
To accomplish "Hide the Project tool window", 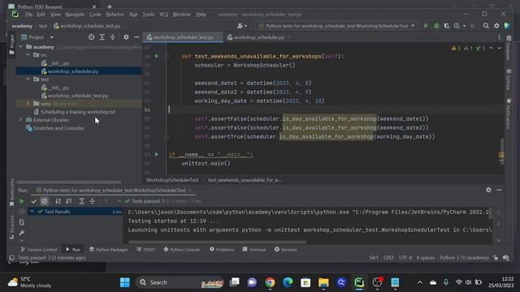I will [x=136, y=37].
